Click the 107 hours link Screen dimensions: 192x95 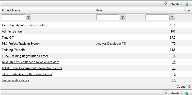pos(173,31)
